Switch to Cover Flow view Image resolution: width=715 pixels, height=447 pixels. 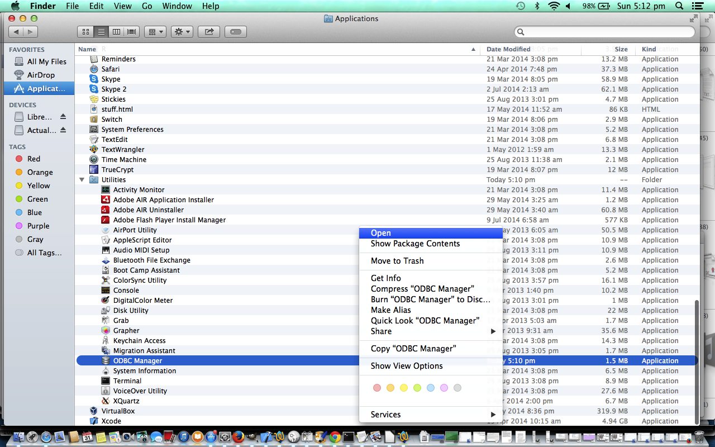click(x=132, y=32)
